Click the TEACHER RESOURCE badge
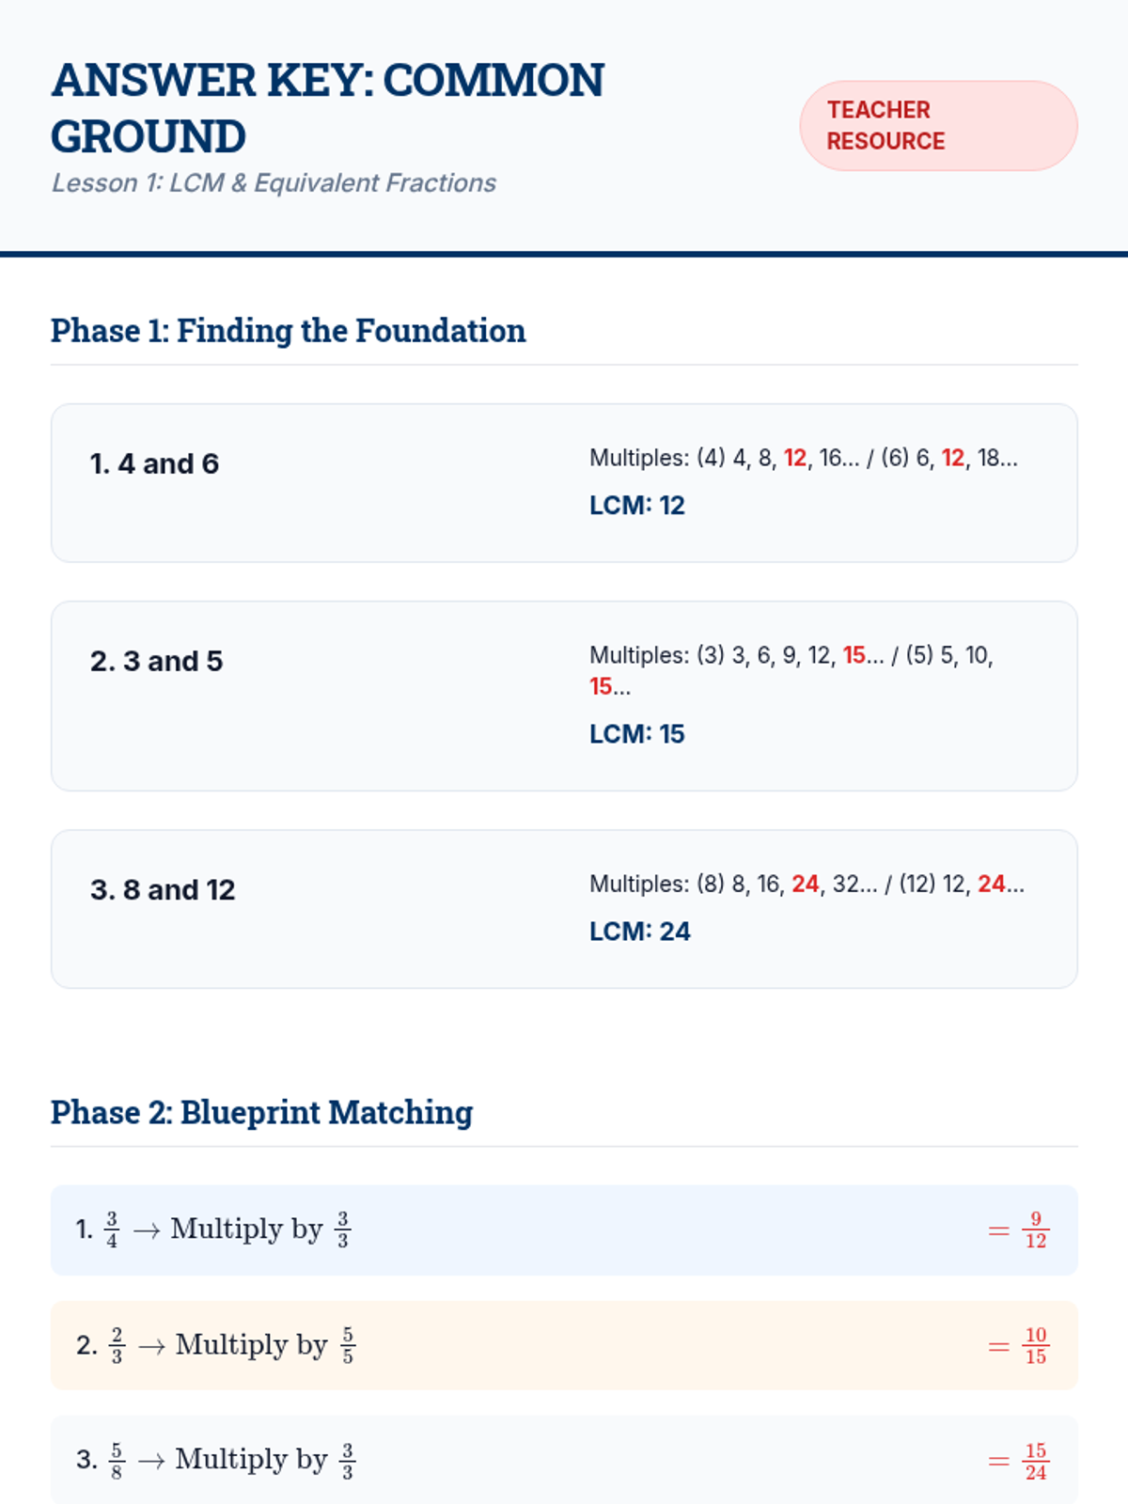The image size is (1128, 1504). [937, 126]
